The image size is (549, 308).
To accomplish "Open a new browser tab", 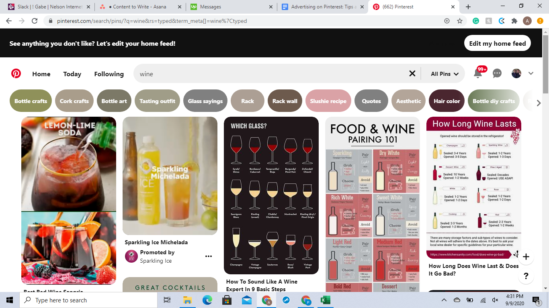I will click(468, 7).
